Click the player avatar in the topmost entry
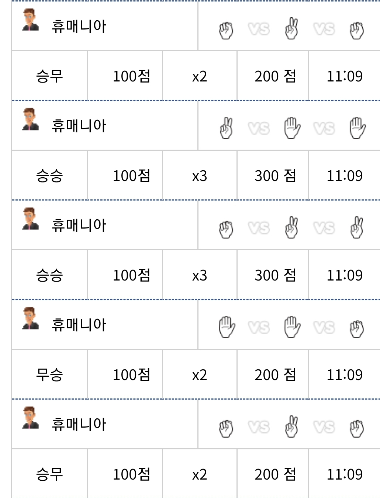The height and width of the screenshot is (498, 380). 30,20
